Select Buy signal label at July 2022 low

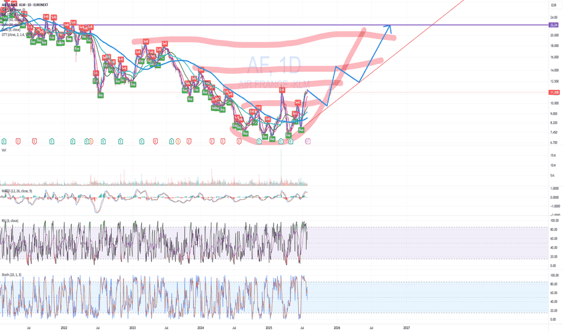coord(100,95)
